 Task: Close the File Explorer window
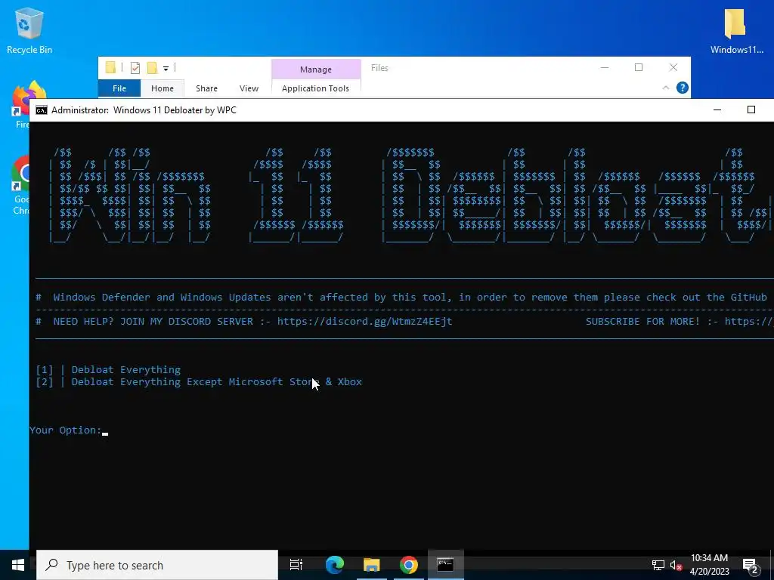tap(673, 67)
